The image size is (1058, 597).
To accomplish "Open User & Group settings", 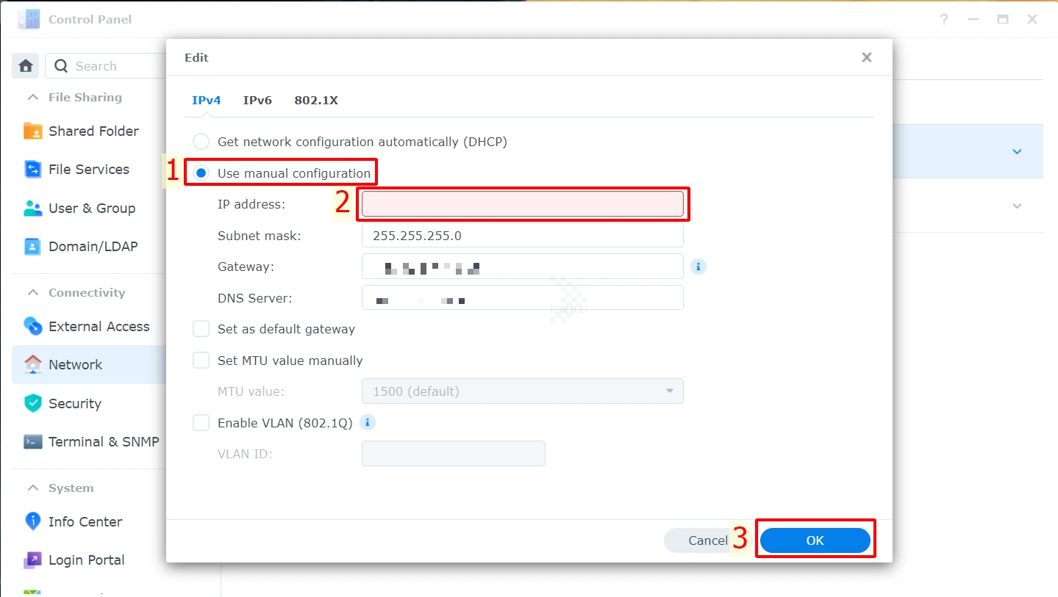I will click(92, 208).
